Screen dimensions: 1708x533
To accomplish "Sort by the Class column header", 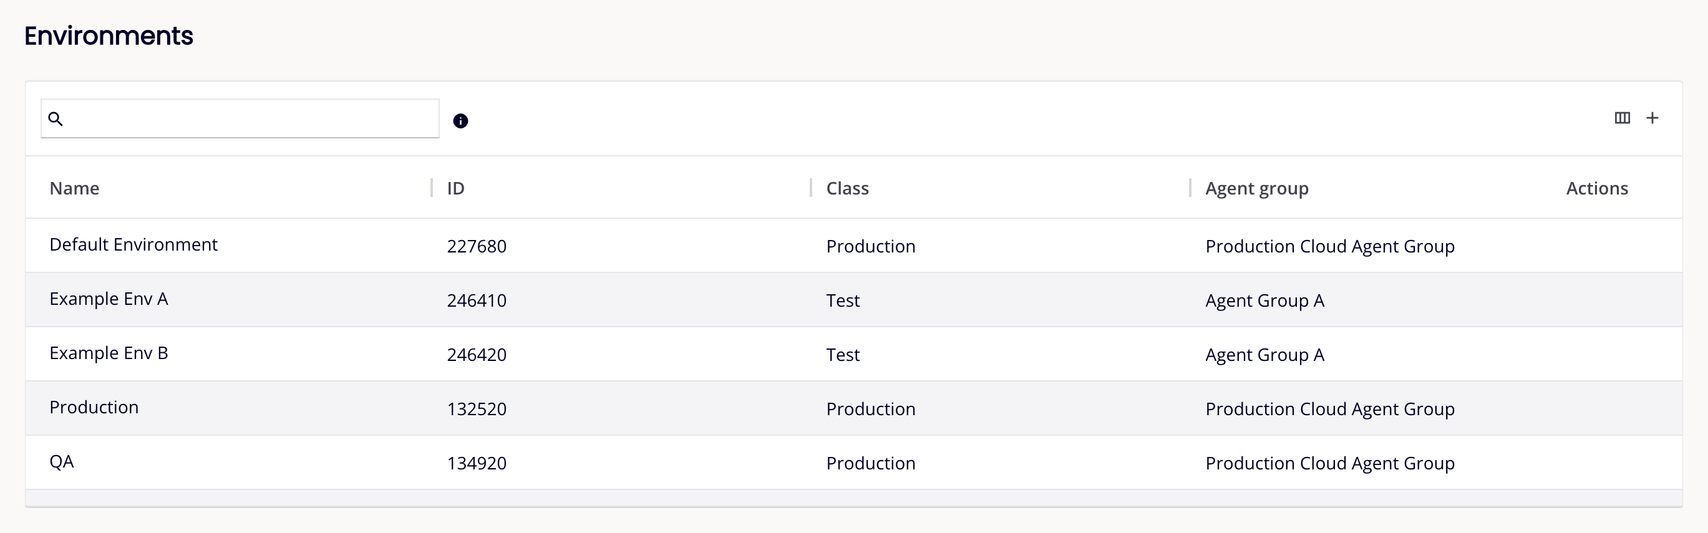I will (847, 188).
